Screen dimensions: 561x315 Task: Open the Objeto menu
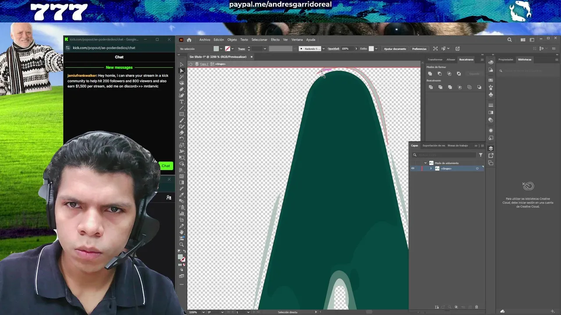pos(232,40)
